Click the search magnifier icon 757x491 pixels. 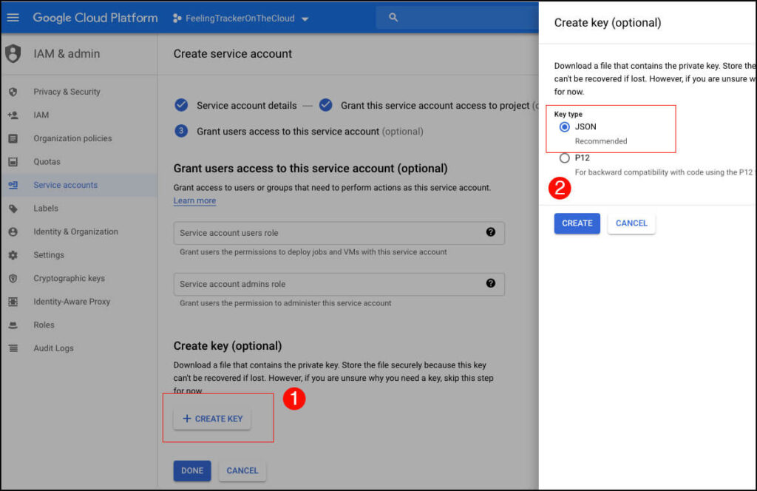[393, 18]
